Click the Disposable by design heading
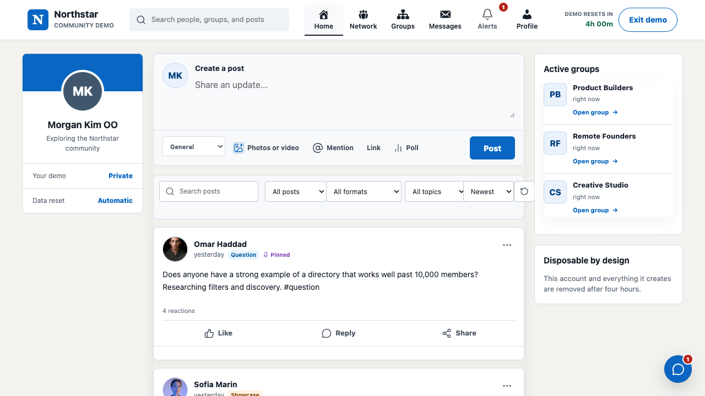 click(586, 261)
